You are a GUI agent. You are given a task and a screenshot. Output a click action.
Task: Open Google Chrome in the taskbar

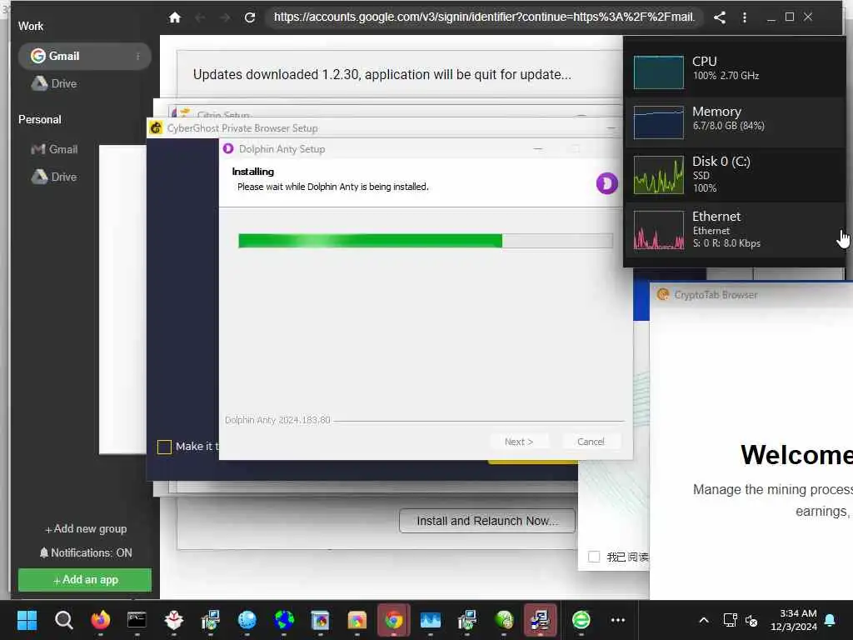coord(394,620)
